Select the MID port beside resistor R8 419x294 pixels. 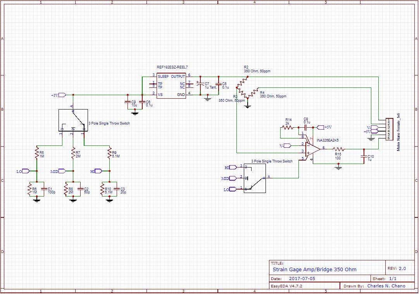coord(62,171)
